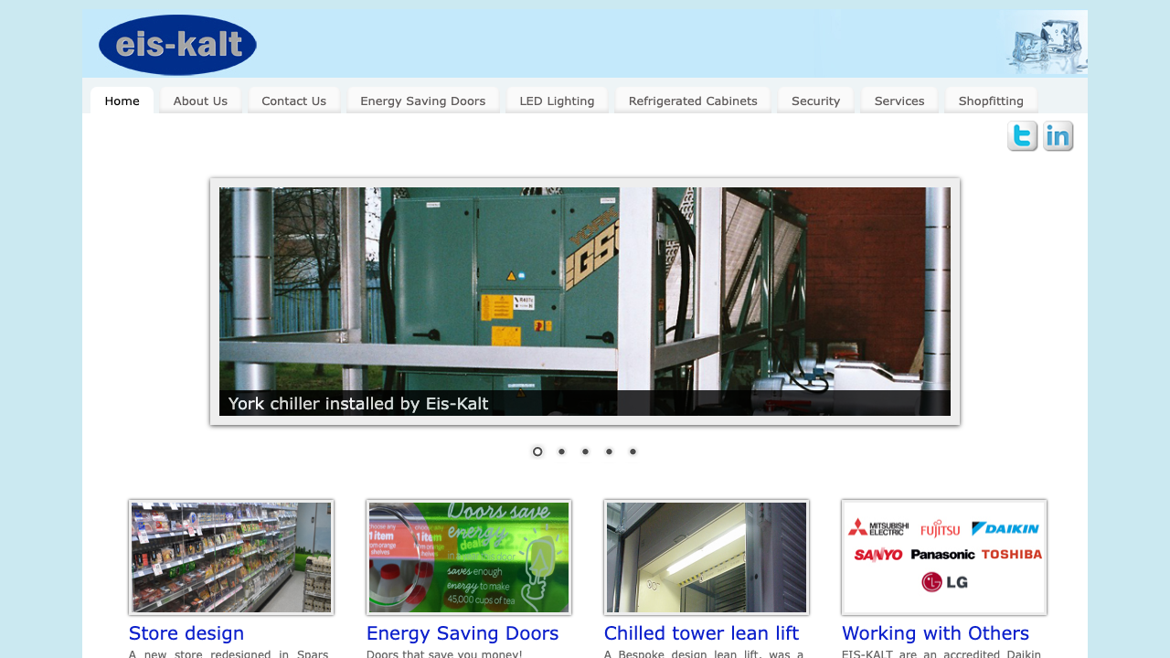Select the last slideshow dot
The width and height of the screenshot is (1170, 658).
pos(632,451)
